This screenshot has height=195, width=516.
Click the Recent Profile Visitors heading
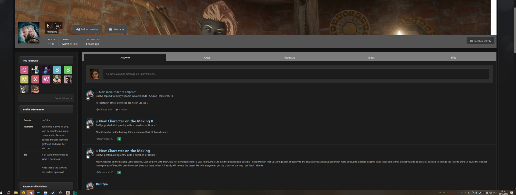pos(35,186)
